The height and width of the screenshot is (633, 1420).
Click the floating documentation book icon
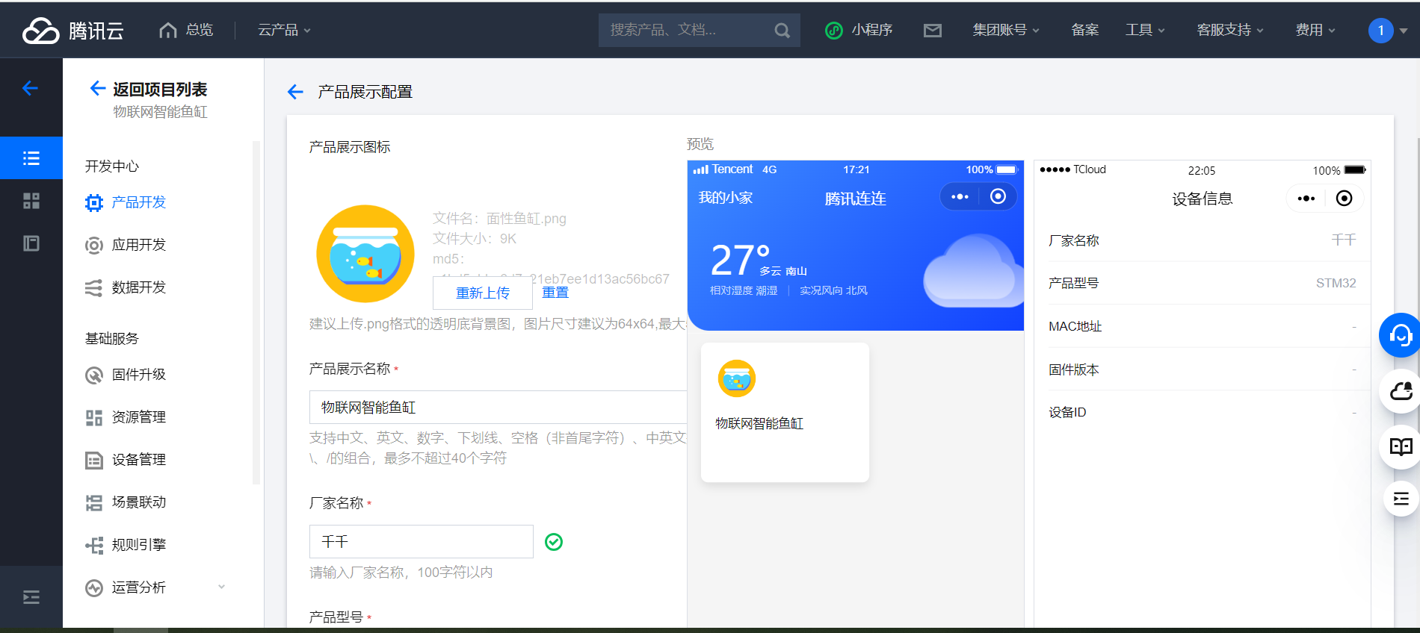coord(1400,447)
